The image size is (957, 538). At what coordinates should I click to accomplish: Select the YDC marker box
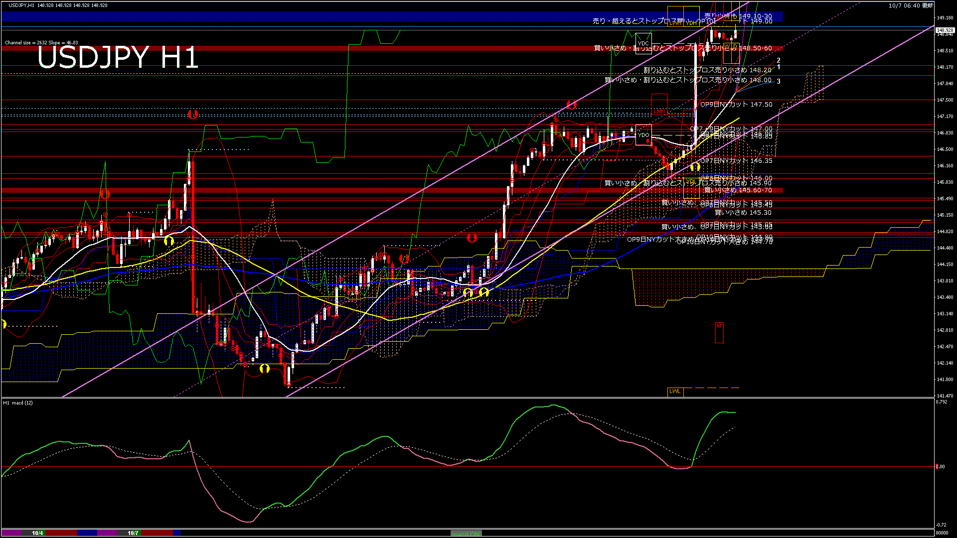643,43
